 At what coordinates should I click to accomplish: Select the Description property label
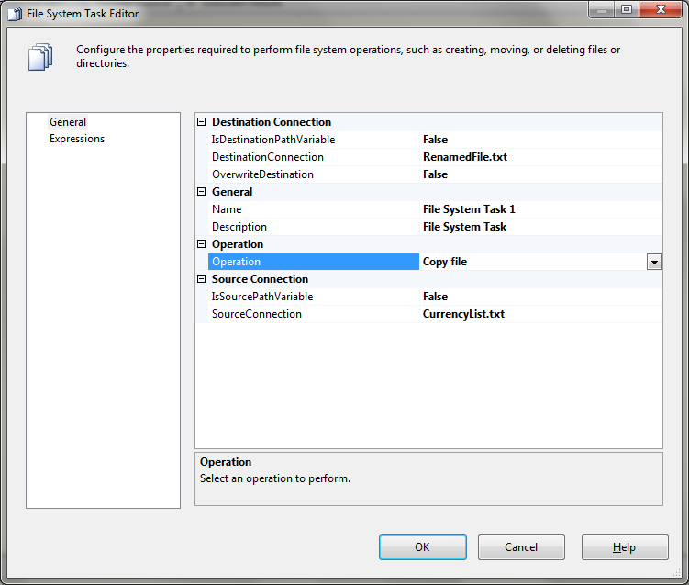point(239,227)
